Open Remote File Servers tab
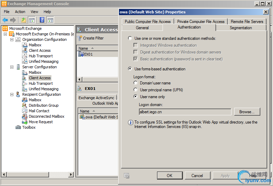This screenshot has height=186, width=273. click(x=247, y=21)
